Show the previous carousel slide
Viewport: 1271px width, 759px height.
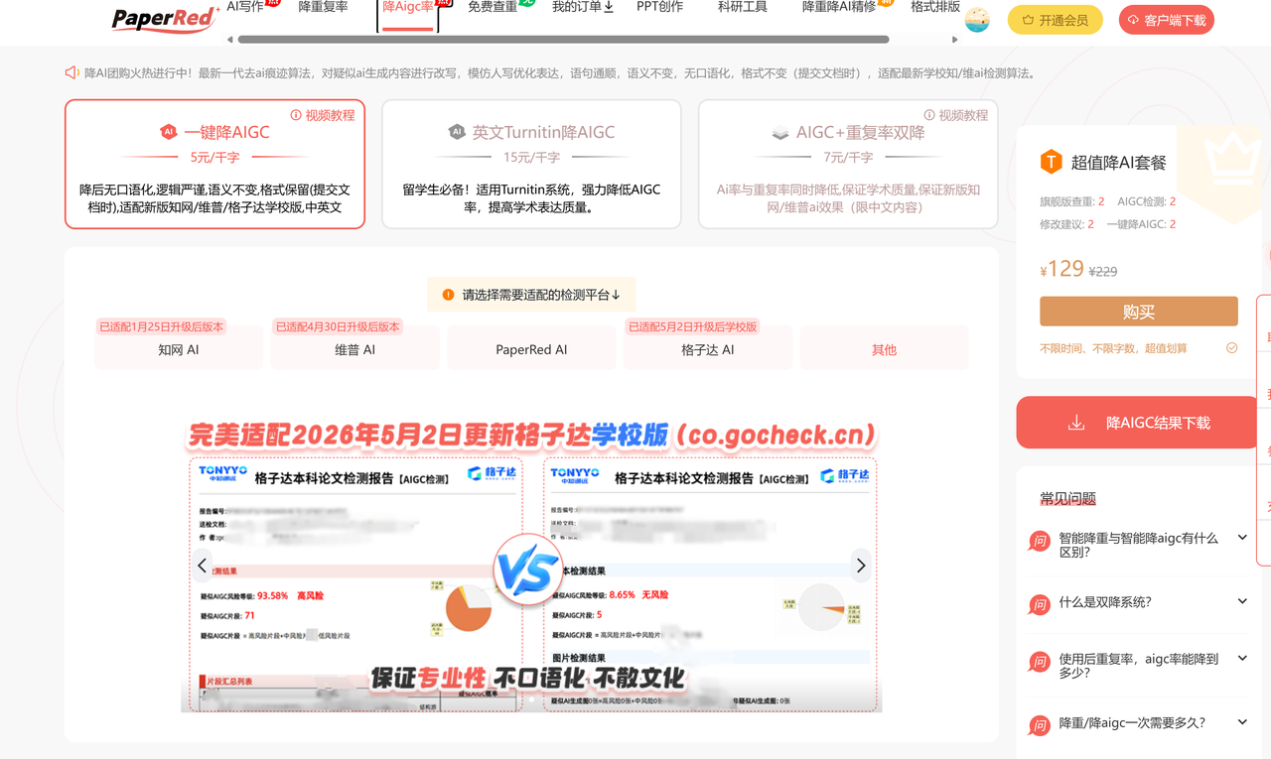tap(203, 566)
